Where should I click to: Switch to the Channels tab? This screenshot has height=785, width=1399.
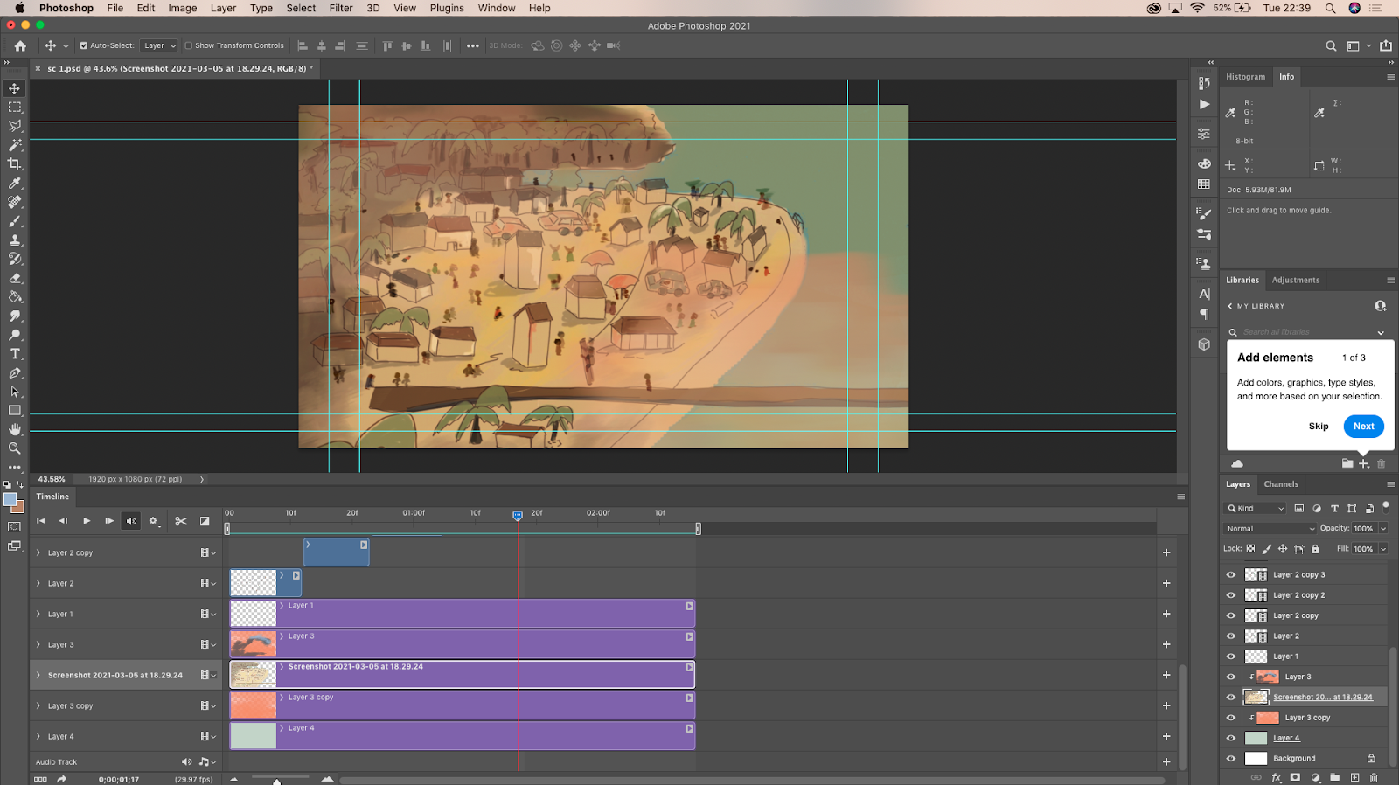pyautogui.click(x=1281, y=484)
